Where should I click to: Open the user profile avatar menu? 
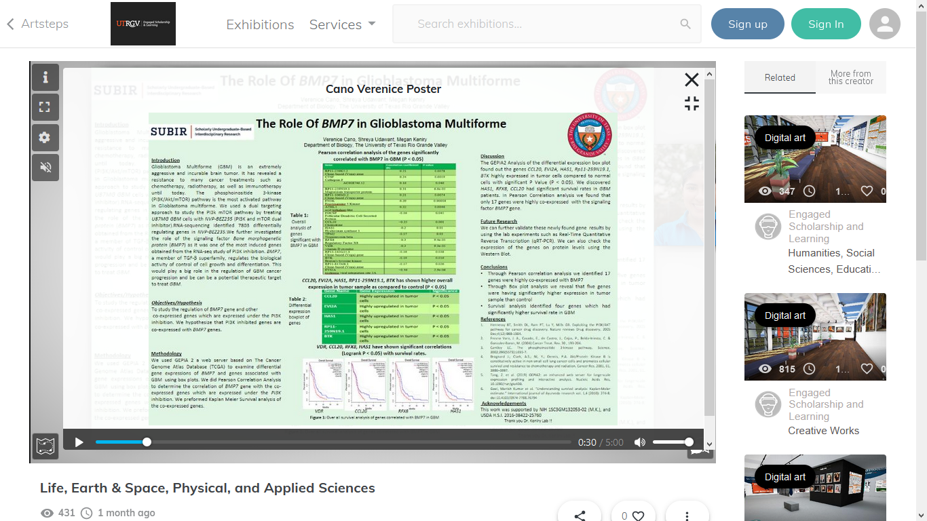tap(884, 24)
